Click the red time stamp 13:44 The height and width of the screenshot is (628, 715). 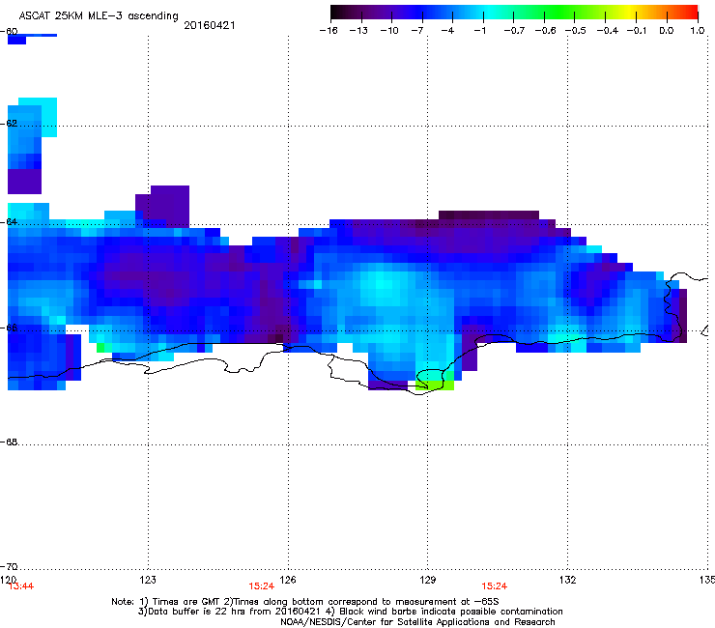(21, 586)
